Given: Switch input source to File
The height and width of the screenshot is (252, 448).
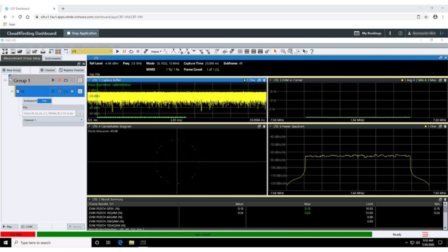Looking at the screenshot, I should coord(44,101).
